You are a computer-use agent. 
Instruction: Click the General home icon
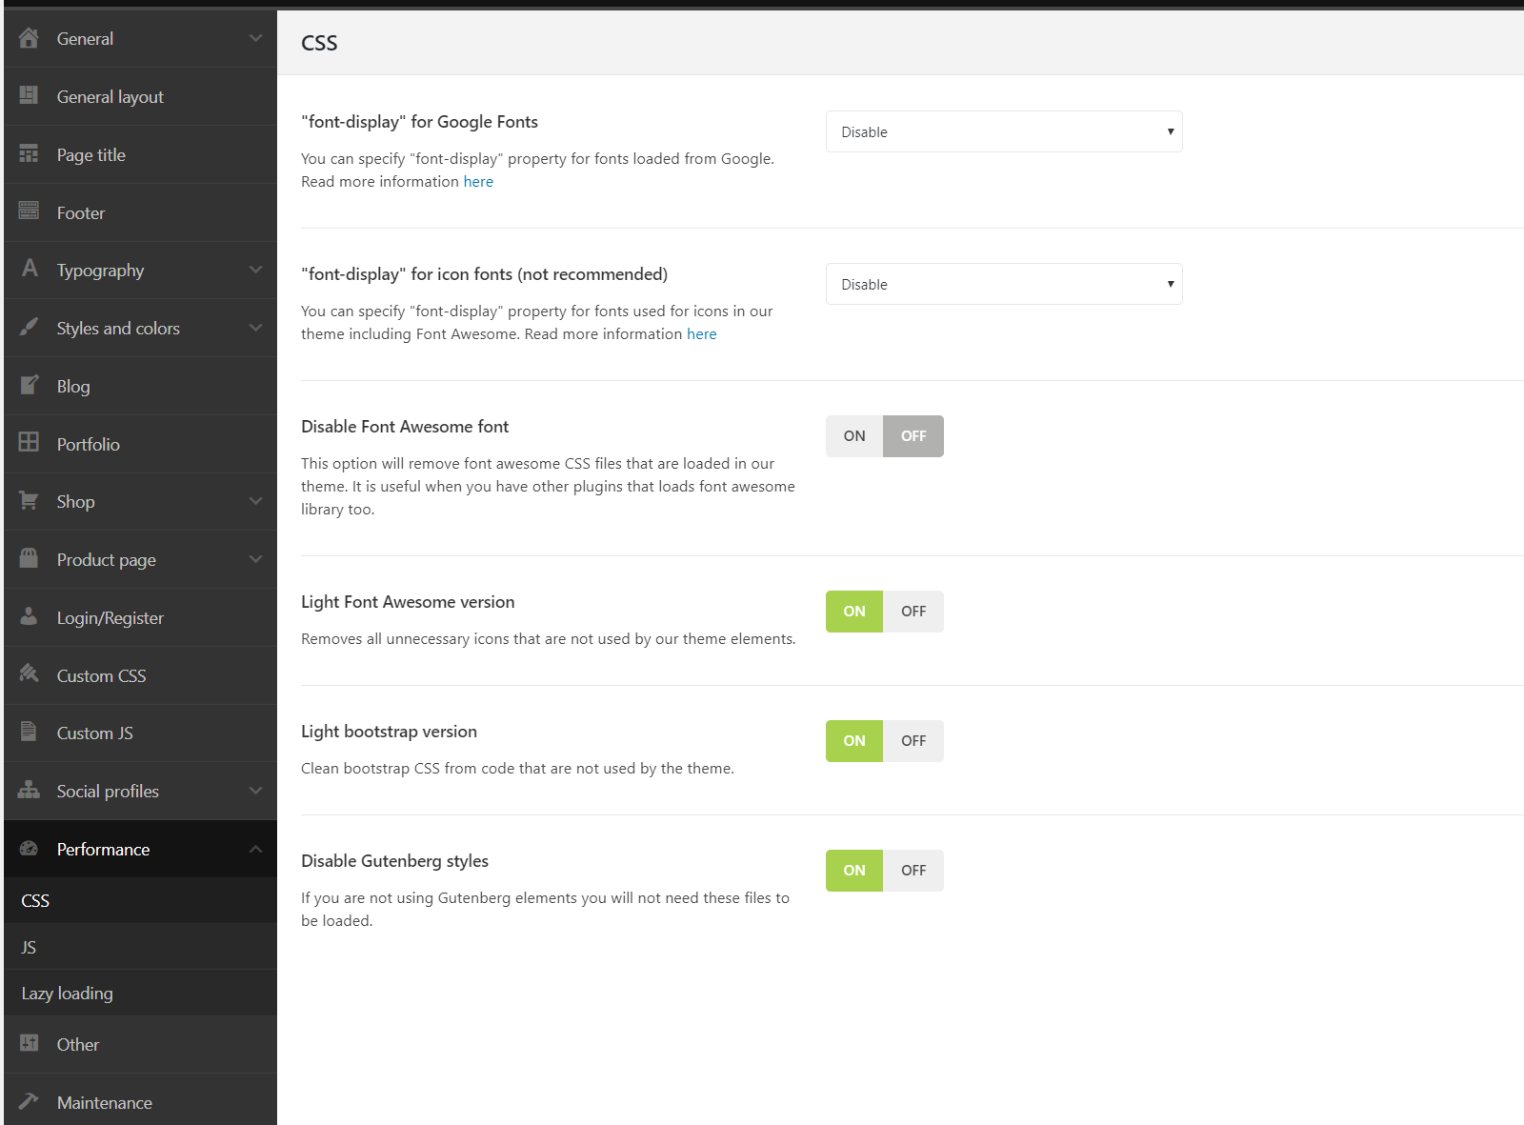(x=29, y=38)
